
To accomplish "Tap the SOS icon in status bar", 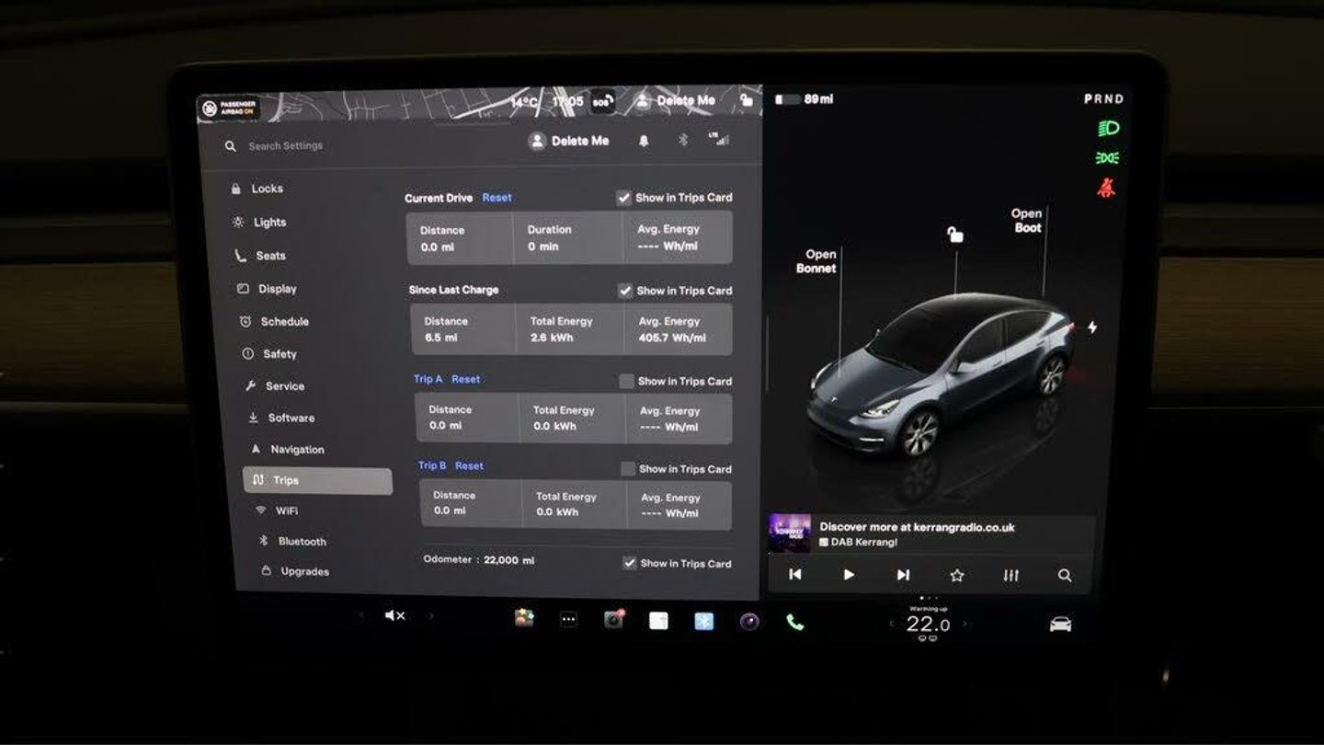I will pyautogui.click(x=602, y=101).
